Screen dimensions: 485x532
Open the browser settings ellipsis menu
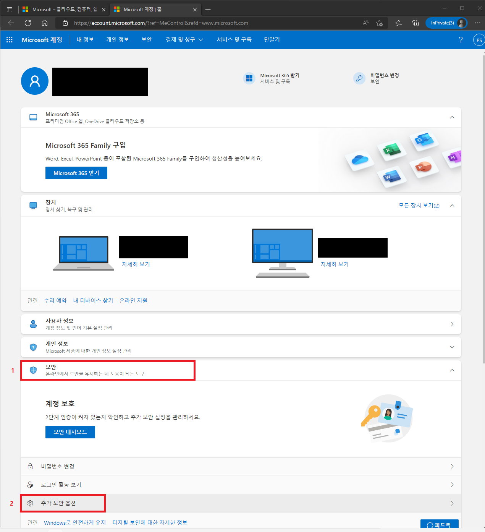tap(477, 23)
